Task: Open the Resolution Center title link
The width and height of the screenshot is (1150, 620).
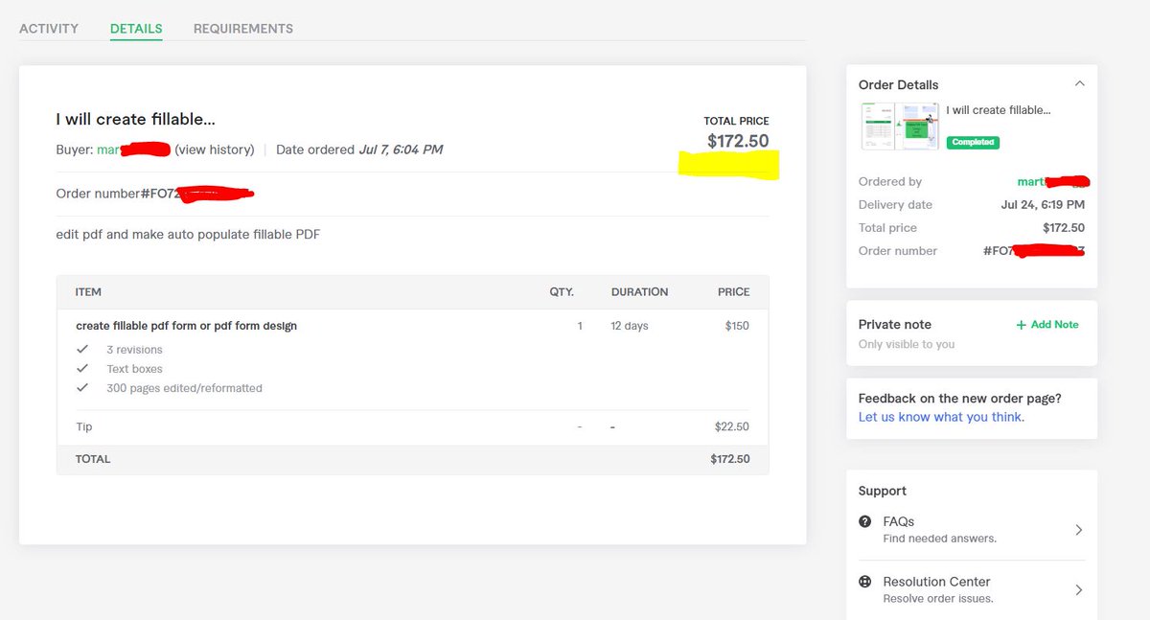Action: coord(936,582)
